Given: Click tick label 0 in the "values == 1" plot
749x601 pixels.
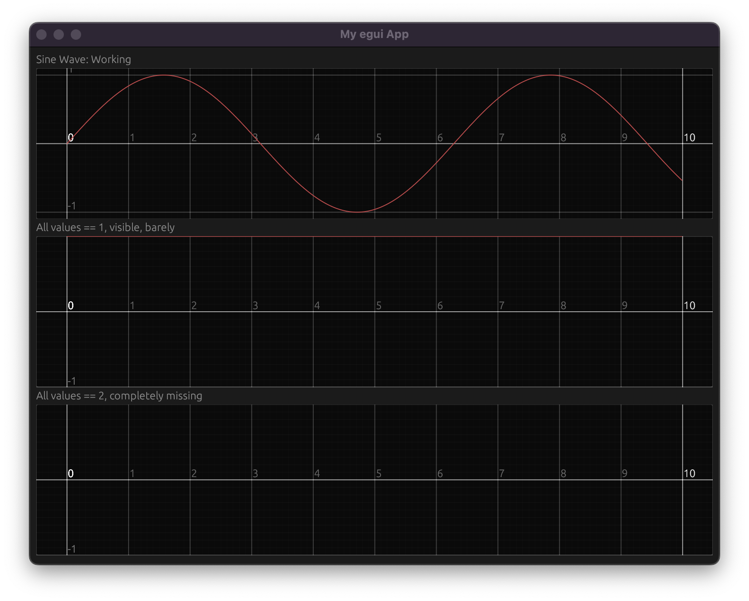Looking at the screenshot, I should tap(71, 306).
